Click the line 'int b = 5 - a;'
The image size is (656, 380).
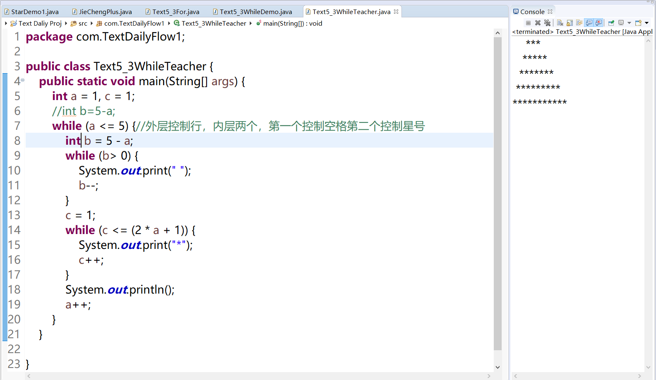(99, 141)
